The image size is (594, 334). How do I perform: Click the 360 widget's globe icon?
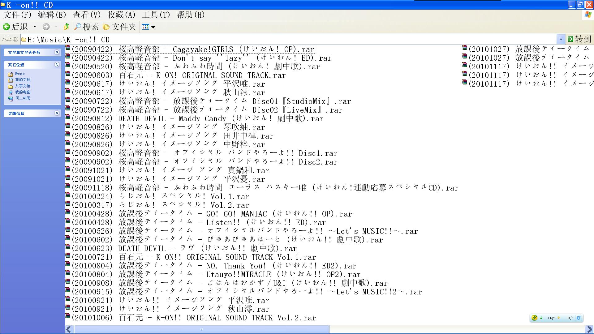[534, 318]
